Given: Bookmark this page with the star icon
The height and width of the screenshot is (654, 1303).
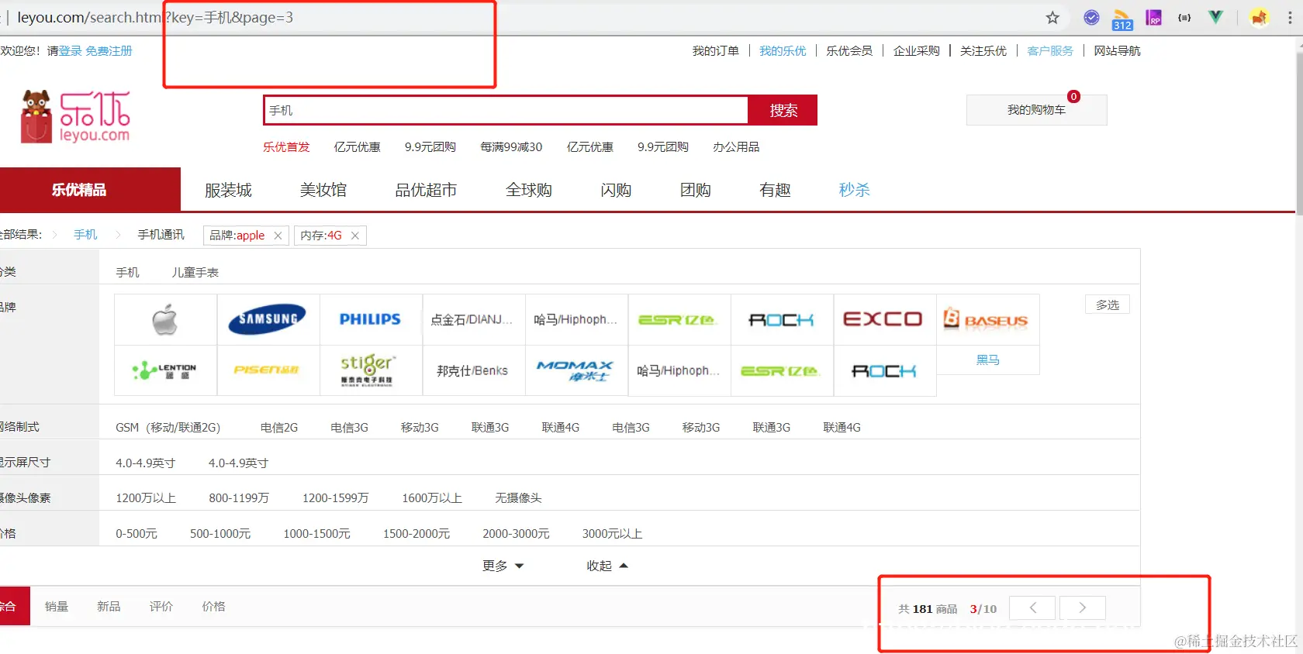Looking at the screenshot, I should pos(1052,18).
